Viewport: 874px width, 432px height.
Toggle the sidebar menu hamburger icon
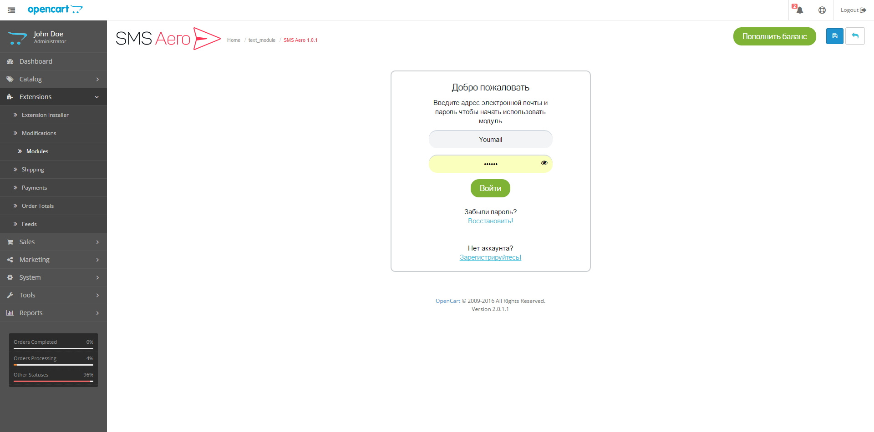click(x=11, y=10)
